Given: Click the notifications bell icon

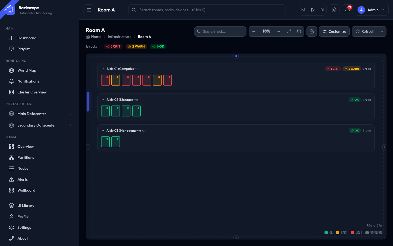Looking at the screenshot, I should click(x=347, y=10).
